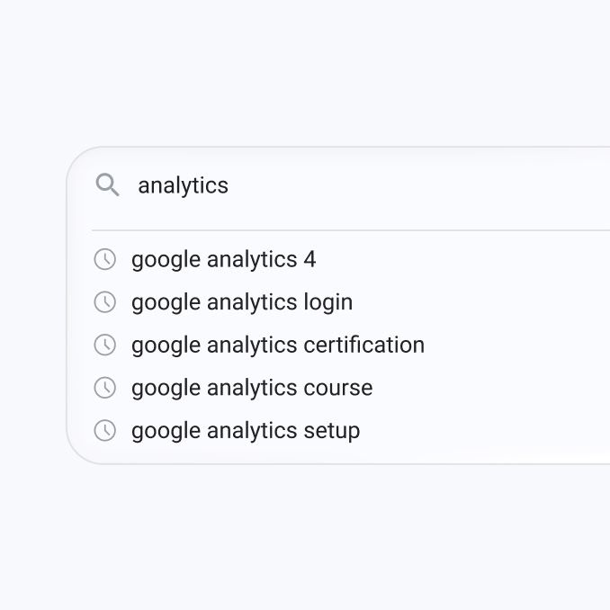Click the number "4" in the first suggestion
Screen dimensions: 610x610
click(x=309, y=260)
